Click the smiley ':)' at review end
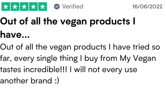Image resolution: width=166 pixels, height=110 pixels. click(57, 81)
